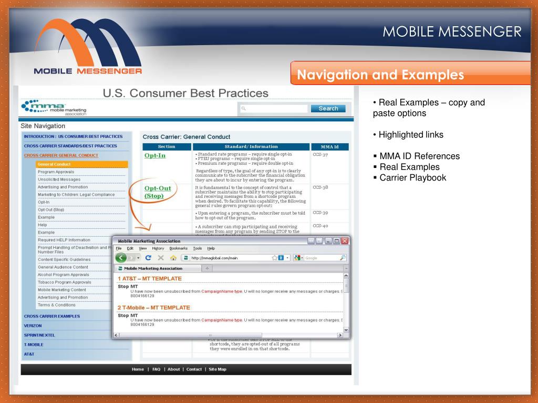Open the search engine chooser dropdown
The width and height of the screenshot is (538, 403).
pyautogui.click(x=302, y=258)
